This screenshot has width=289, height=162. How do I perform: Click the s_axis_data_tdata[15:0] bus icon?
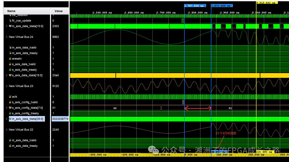tap(10, 75)
